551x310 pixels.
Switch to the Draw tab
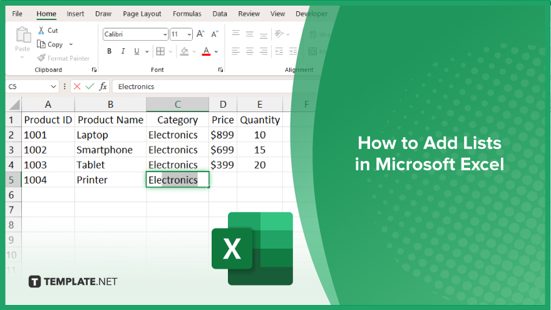(103, 14)
